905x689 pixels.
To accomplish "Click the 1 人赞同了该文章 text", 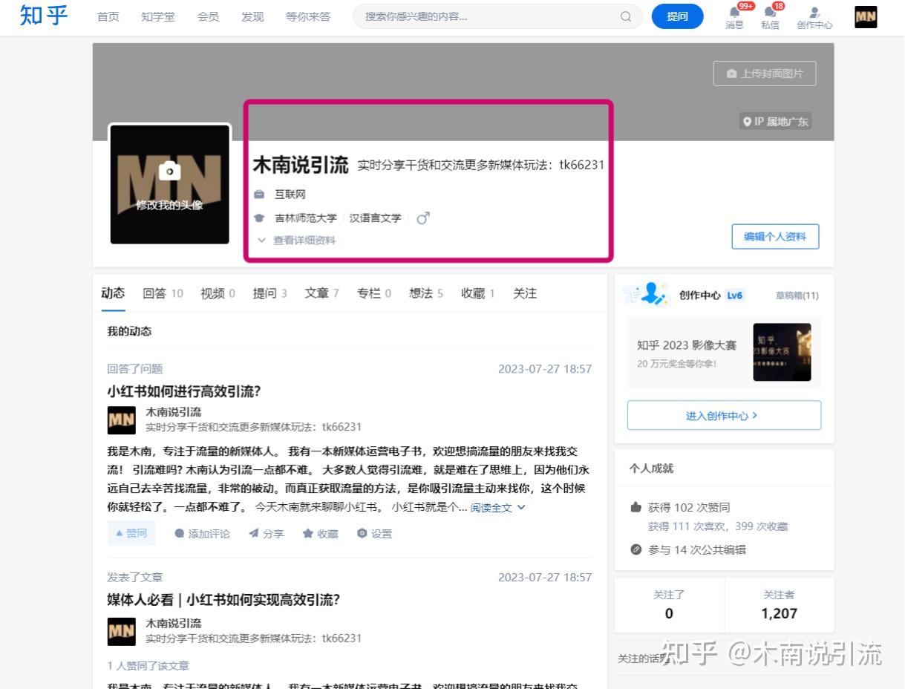I will coord(148,666).
